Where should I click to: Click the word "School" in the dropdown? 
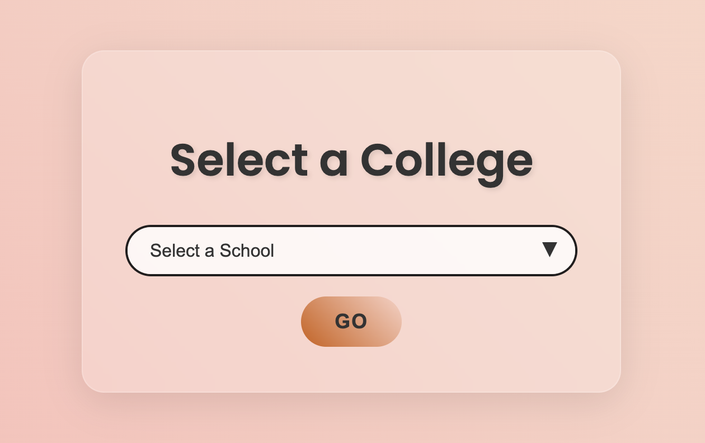(247, 251)
